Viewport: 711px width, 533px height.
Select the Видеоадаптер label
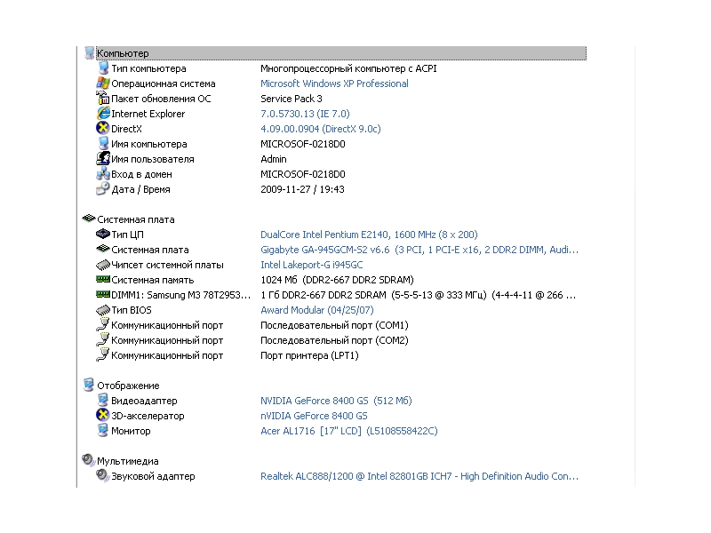pos(144,401)
